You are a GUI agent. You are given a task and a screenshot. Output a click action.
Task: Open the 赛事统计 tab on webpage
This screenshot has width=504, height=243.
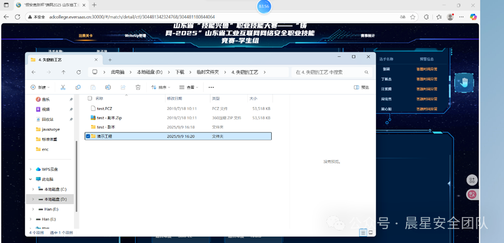[x=368, y=36]
